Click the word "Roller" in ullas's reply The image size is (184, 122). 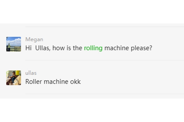(x=34, y=82)
